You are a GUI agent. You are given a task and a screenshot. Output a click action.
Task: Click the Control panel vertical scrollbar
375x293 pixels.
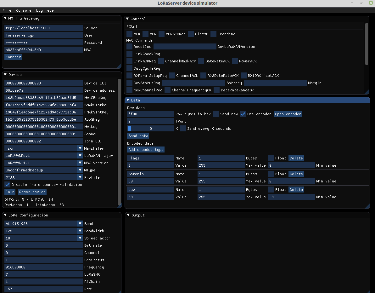pyautogui.click(x=367, y=44)
